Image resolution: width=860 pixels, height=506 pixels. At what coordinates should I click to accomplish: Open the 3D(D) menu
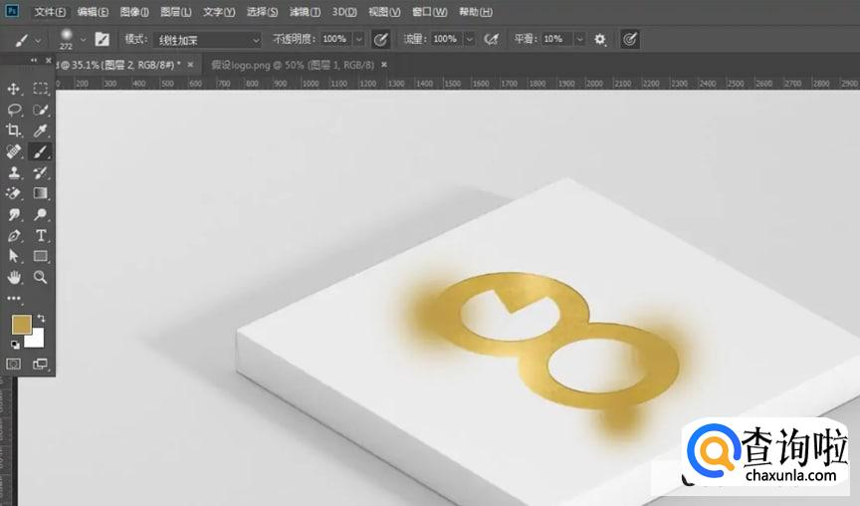point(344,12)
